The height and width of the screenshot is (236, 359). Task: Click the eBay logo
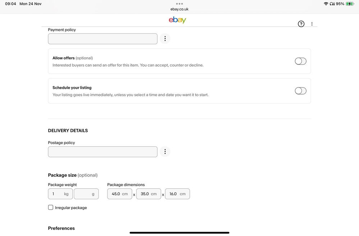pos(178,20)
